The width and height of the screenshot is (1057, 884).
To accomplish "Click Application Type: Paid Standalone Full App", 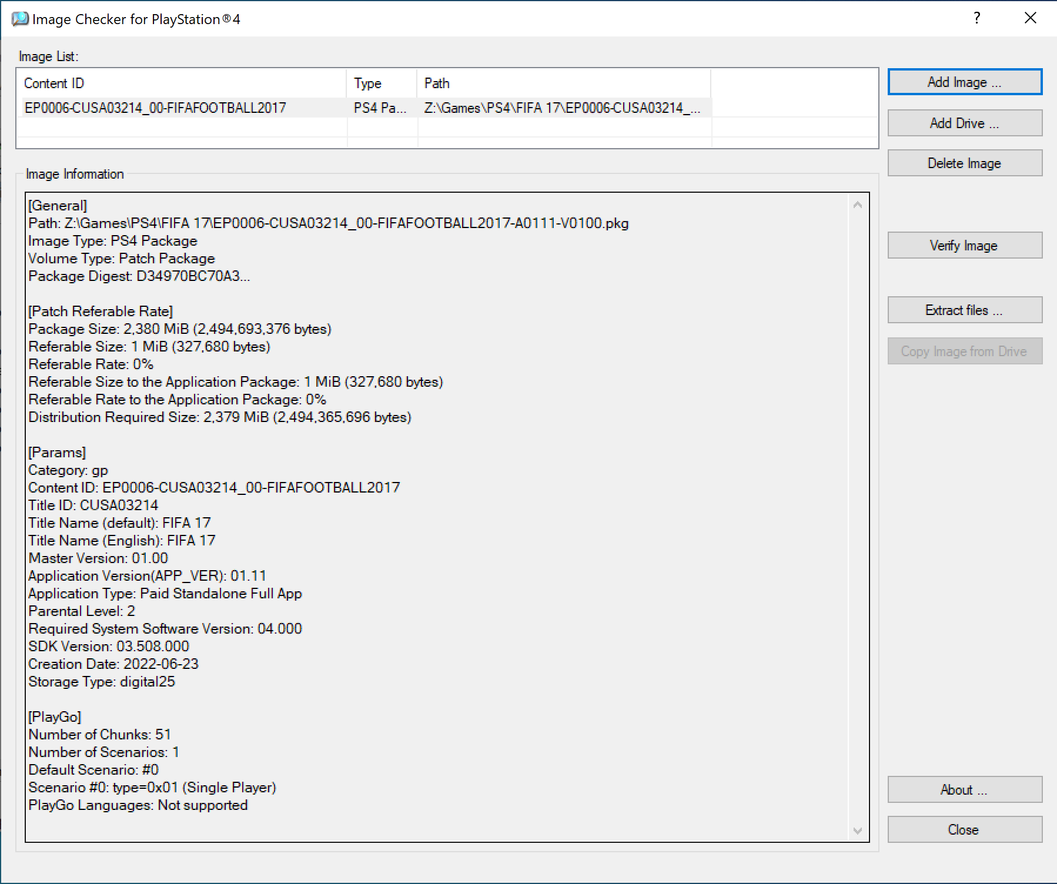I will click(165, 593).
